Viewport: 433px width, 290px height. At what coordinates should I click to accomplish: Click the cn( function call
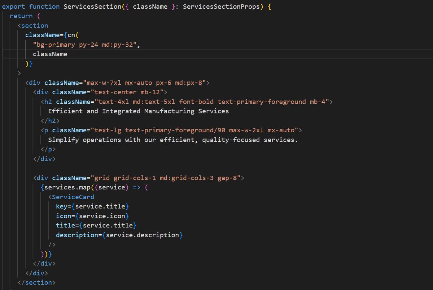click(x=73, y=35)
